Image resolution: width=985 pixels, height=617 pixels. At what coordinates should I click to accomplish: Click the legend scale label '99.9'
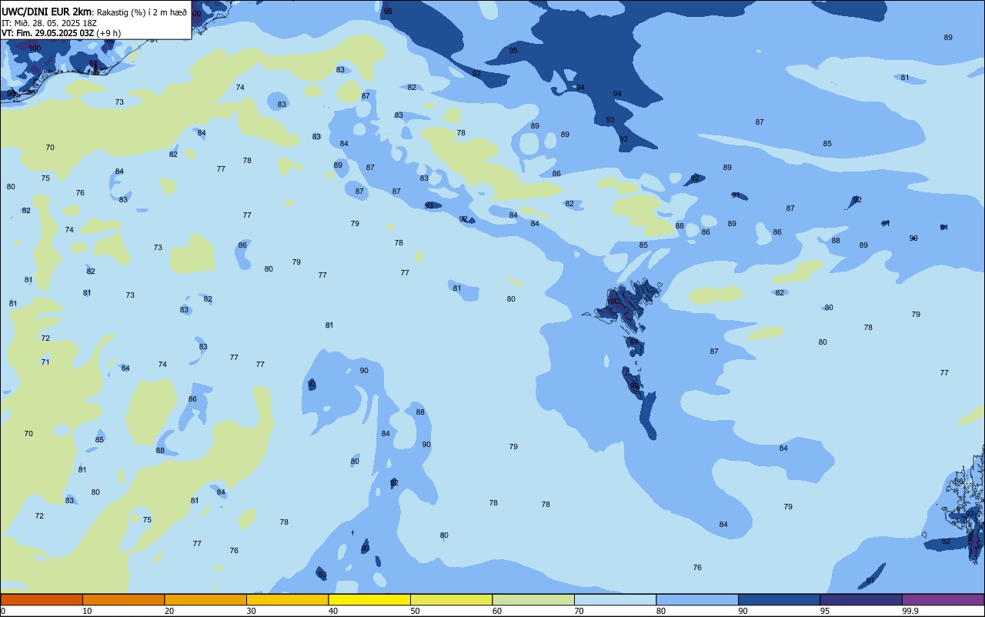click(910, 611)
